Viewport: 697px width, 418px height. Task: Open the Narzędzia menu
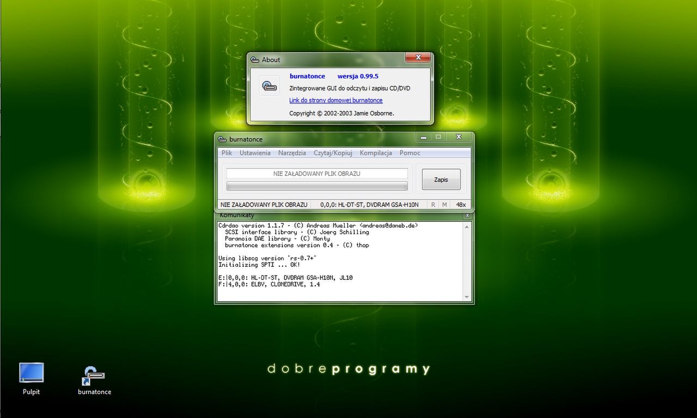click(x=292, y=153)
